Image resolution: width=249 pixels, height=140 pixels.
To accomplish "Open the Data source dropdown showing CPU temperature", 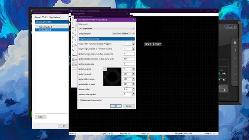I will click(107, 28).
